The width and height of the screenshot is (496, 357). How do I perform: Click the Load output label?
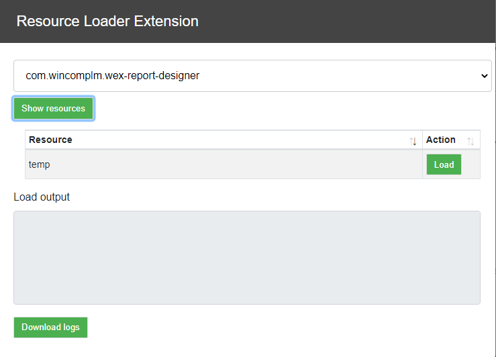click(x=42, y=197)
